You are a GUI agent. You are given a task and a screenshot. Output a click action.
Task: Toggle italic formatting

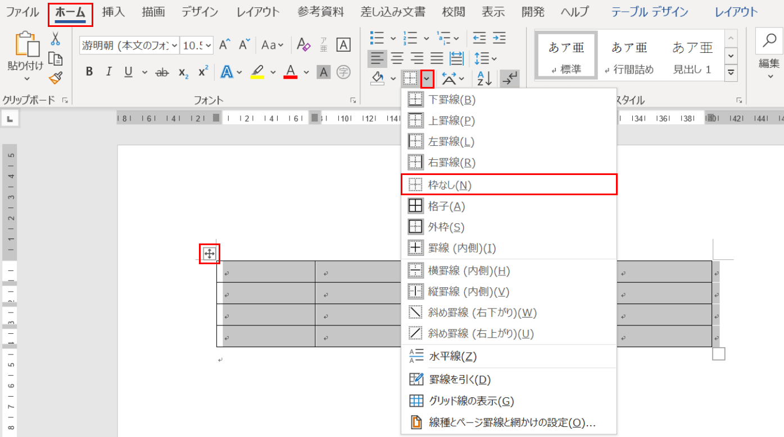[108, 72]
